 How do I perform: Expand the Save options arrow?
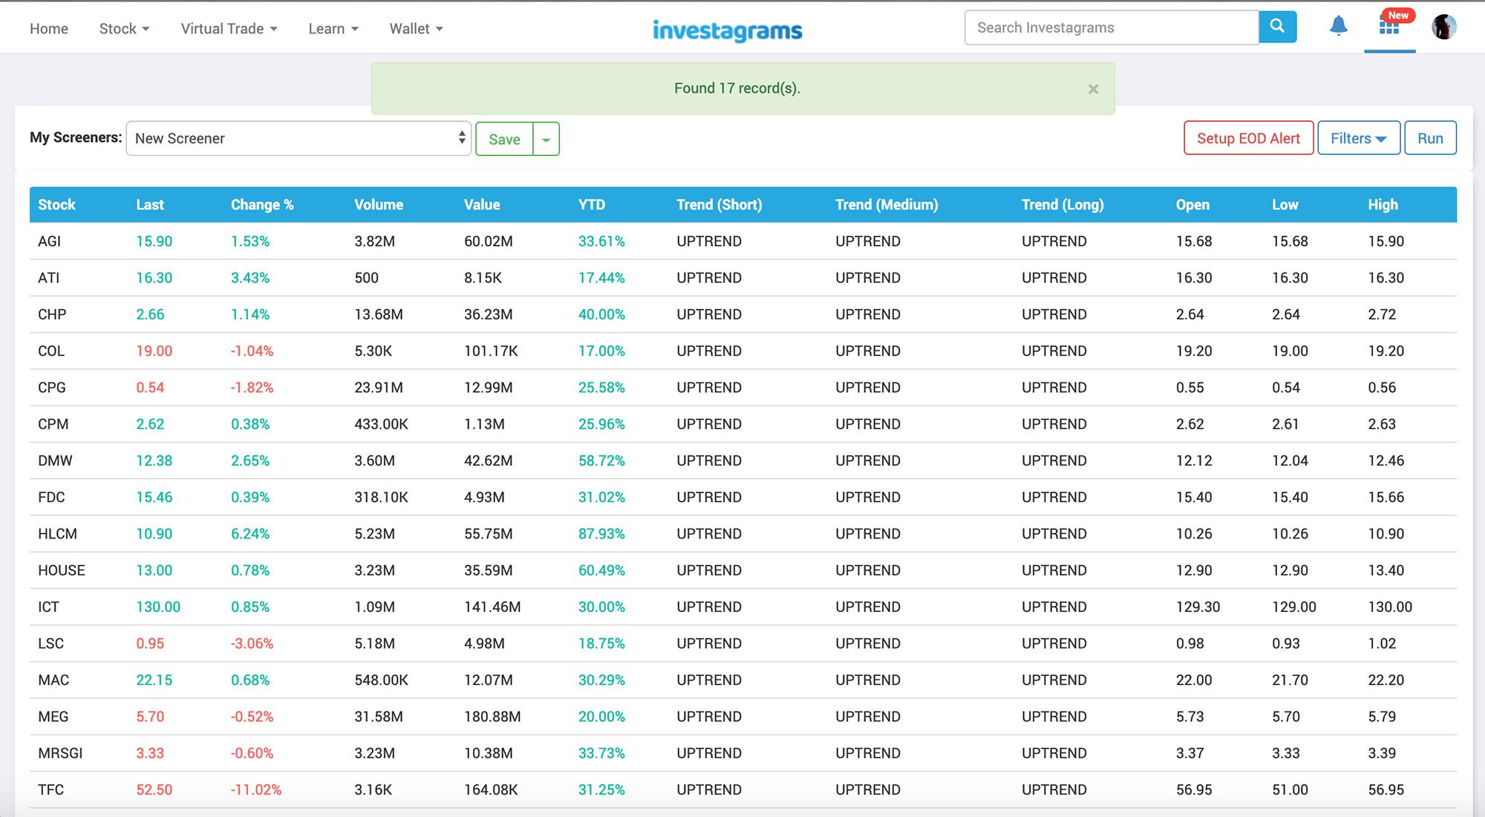pyautogui.click(x=546, y=139)
